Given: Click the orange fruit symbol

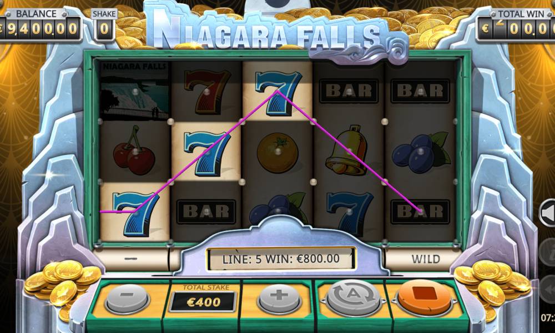Looking at the screenshot, I should tap(277, 153).
